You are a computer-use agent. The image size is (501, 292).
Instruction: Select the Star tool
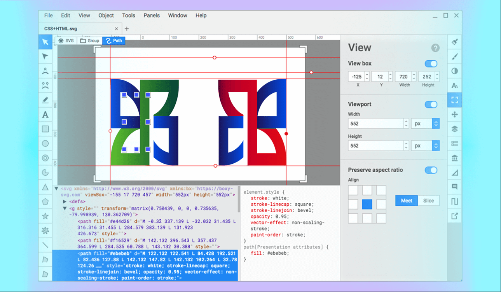tap(45, 216)
